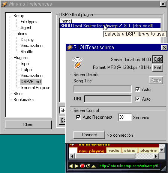Click the minibrowser scroll down arrow
Screen dimensions: 168x173
[x=162, y=150]
